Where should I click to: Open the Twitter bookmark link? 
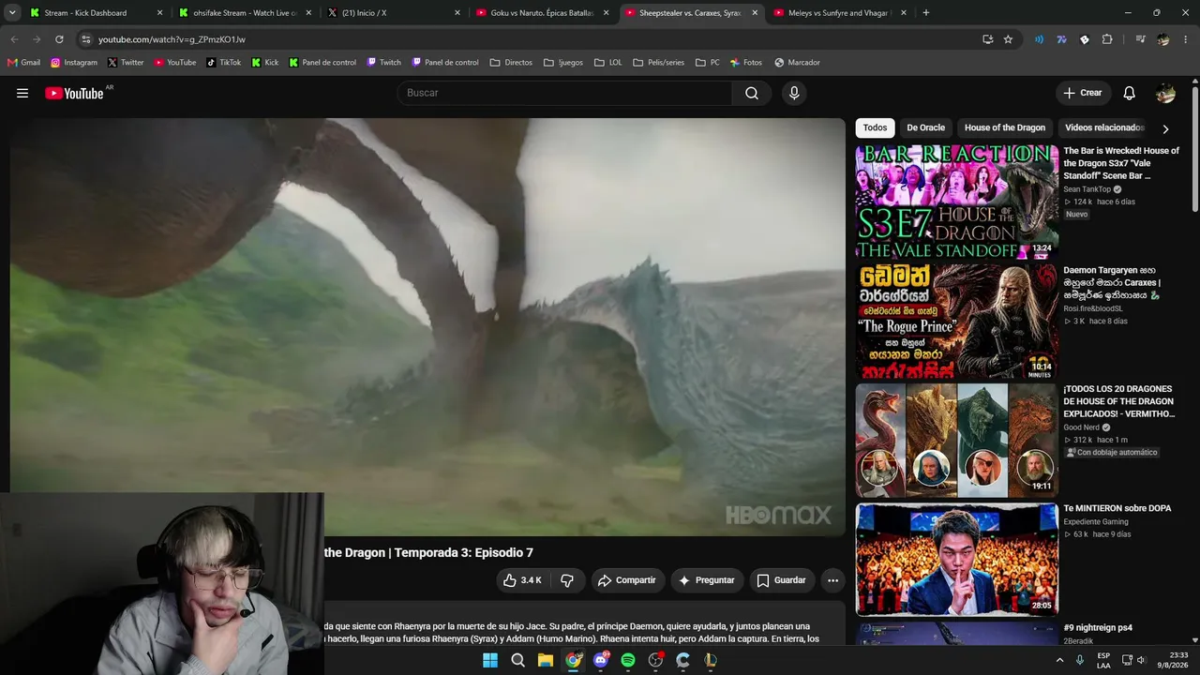pyautogui.click(x=126, y=63)
